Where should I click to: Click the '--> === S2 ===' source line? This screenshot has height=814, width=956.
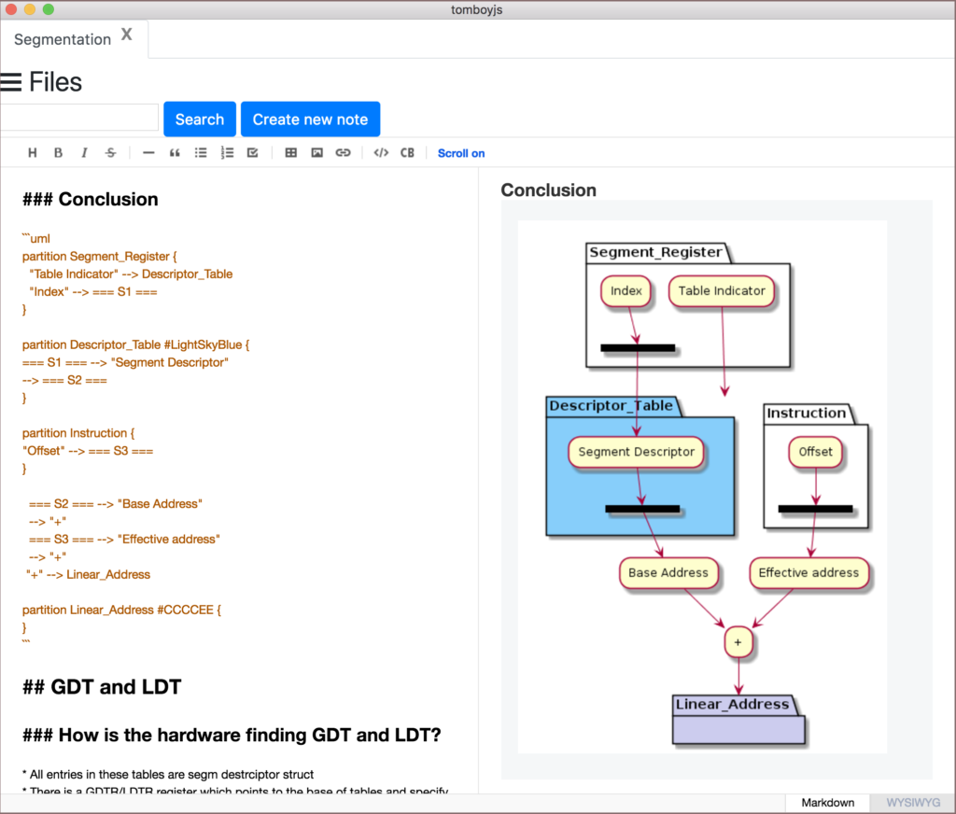[64, 381]
